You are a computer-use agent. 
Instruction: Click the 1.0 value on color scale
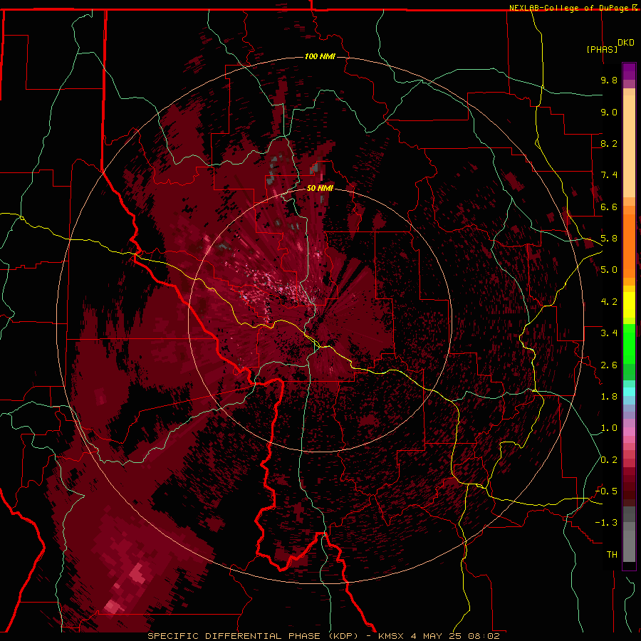(609, 428)
